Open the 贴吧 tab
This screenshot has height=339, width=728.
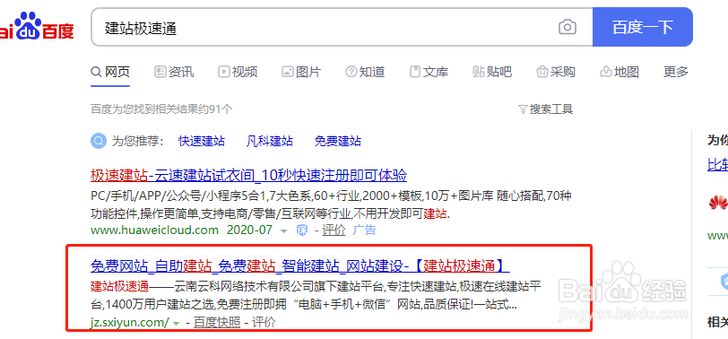tap(492, 72)
